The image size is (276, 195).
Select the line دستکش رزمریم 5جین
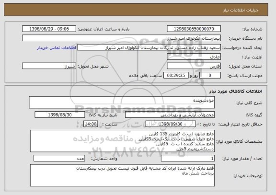tap(195, 149)
